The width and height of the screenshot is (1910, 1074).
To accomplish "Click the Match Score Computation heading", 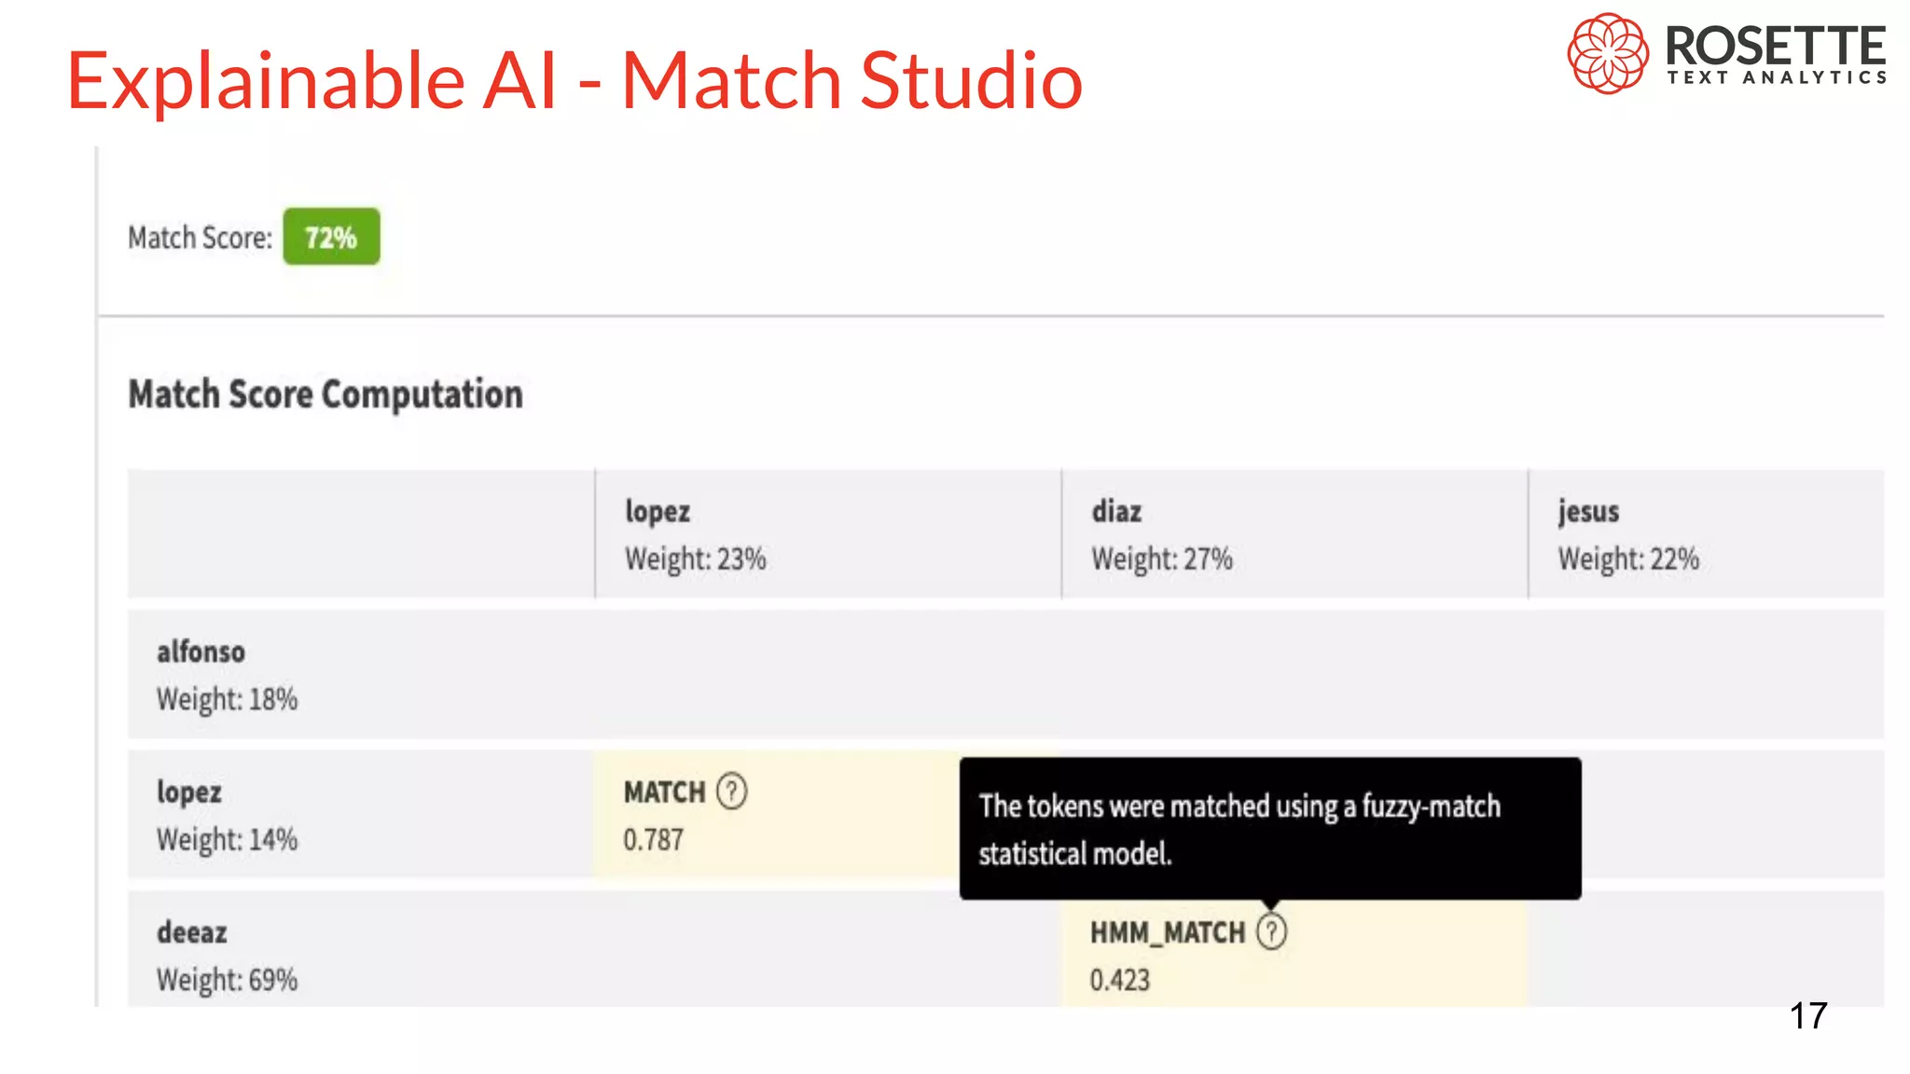I will 325,394.
